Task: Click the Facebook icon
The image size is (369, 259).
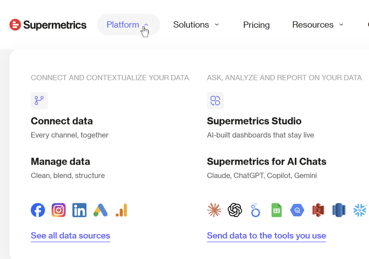Action: tap(38, 210)
